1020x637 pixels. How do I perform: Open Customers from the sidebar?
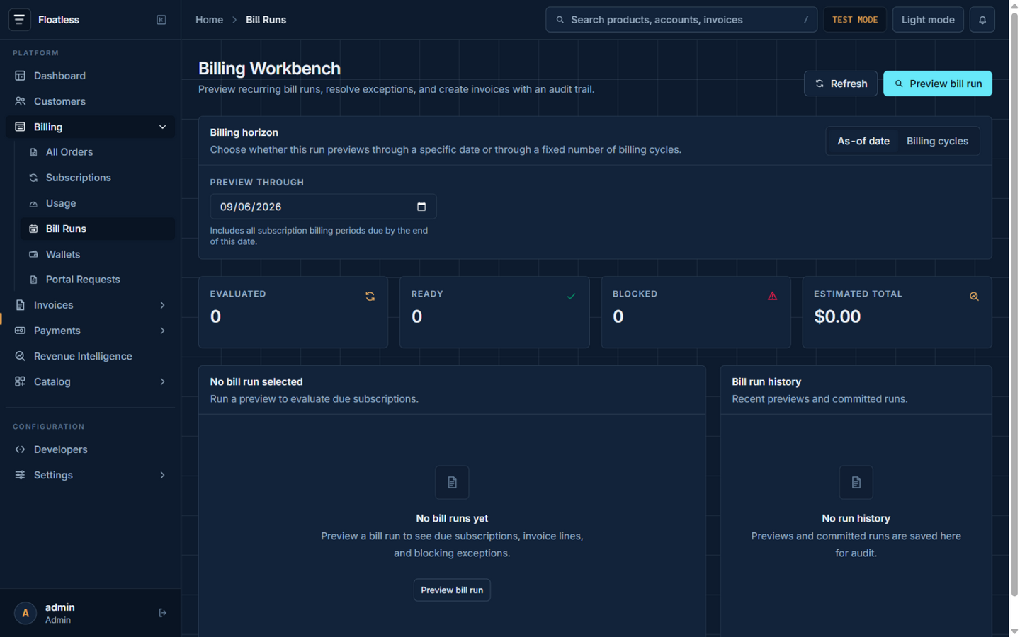90,101
